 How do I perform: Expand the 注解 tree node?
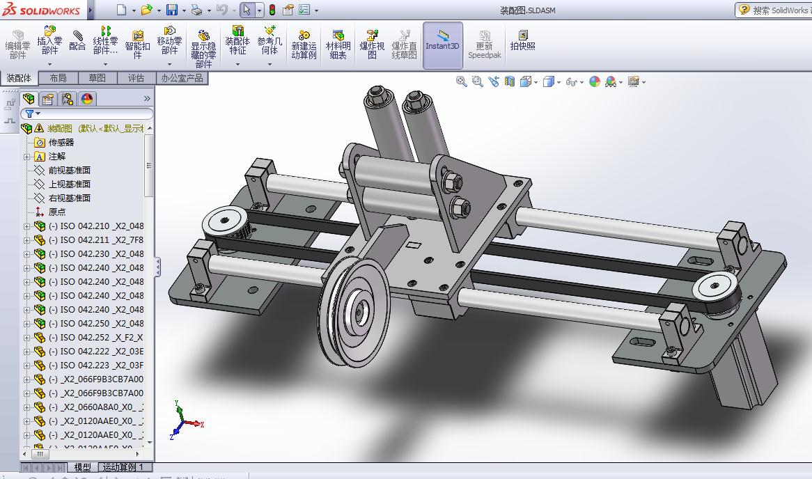click(26, 157)
